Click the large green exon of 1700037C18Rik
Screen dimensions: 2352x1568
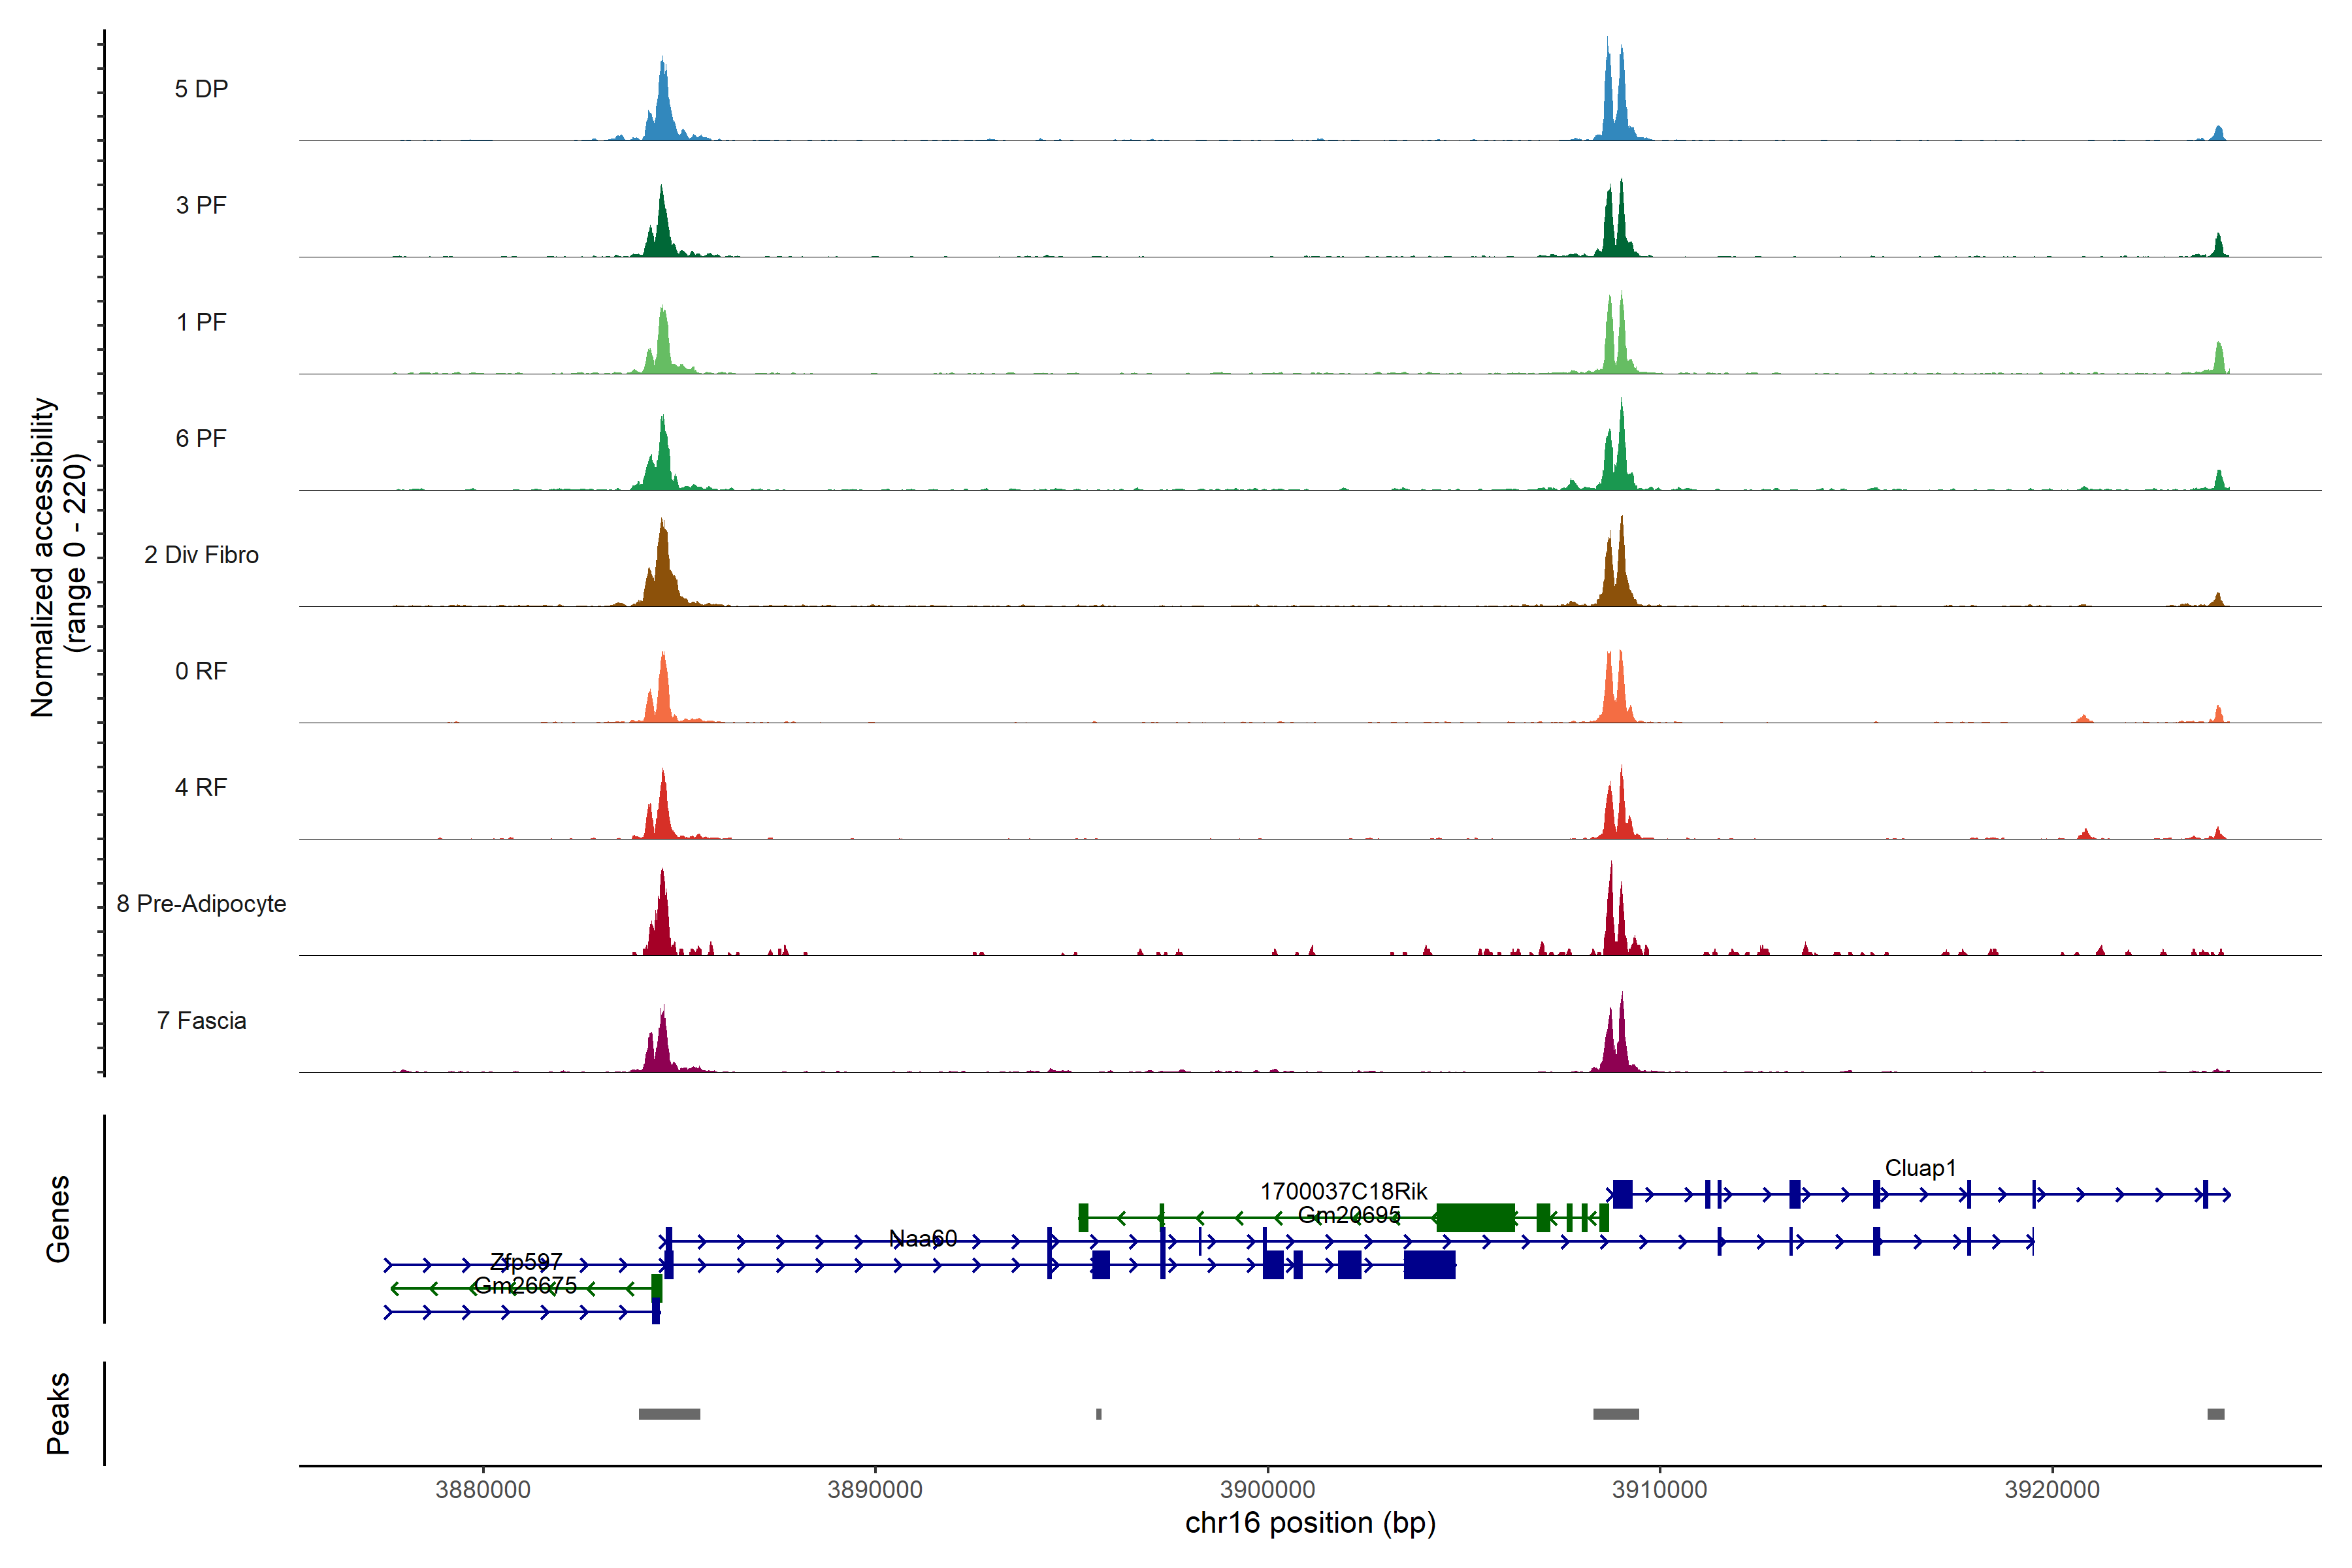[x=1475, y=1217]
